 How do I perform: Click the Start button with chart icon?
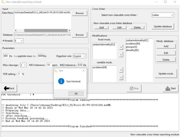pos(170,88)
